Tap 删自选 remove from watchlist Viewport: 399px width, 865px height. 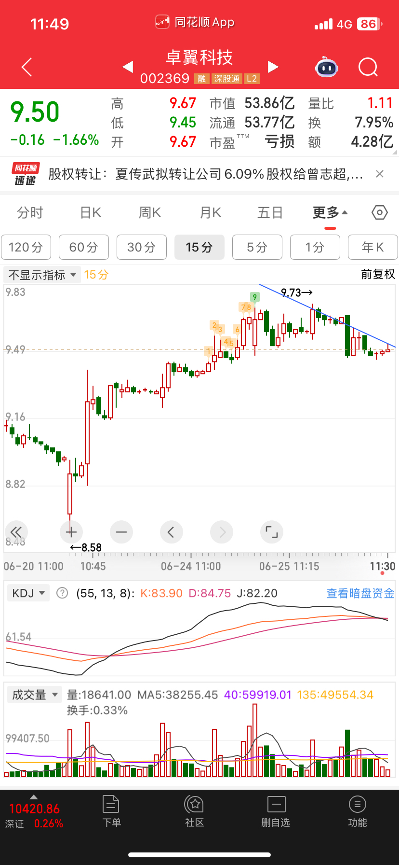276,811
